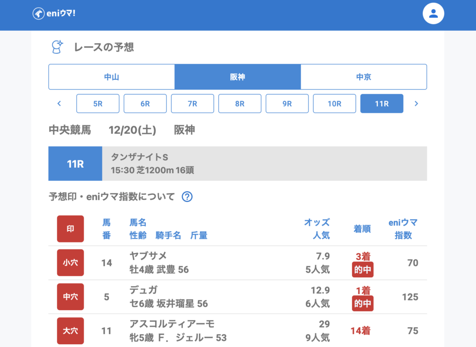Select race 10R

(334, 104)
